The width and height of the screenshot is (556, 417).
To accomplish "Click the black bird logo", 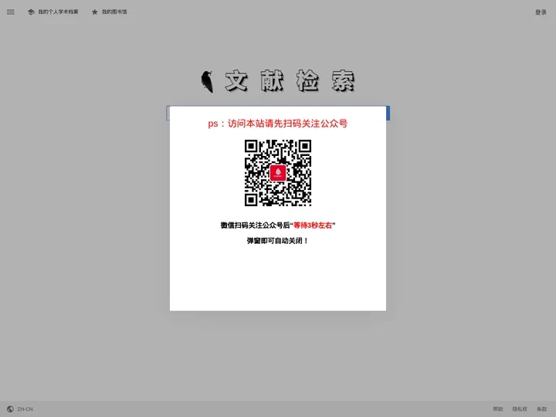I will pos(208,82).
